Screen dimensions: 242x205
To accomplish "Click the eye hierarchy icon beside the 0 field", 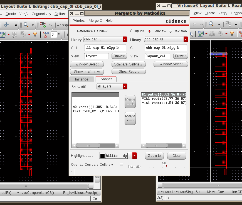I will (x=46, y=34).
